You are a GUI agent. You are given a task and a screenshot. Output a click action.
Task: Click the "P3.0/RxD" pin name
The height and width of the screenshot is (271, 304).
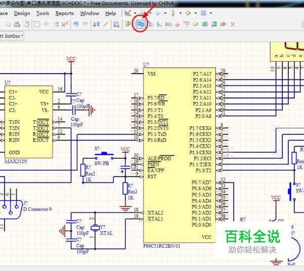pos(157,140)
